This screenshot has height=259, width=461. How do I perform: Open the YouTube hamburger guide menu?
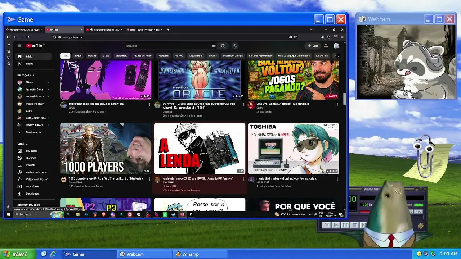click(19, 46)
